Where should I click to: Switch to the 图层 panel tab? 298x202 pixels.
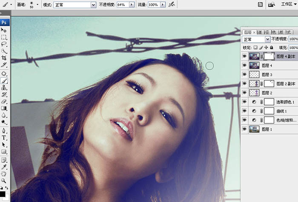pos(247,32)
